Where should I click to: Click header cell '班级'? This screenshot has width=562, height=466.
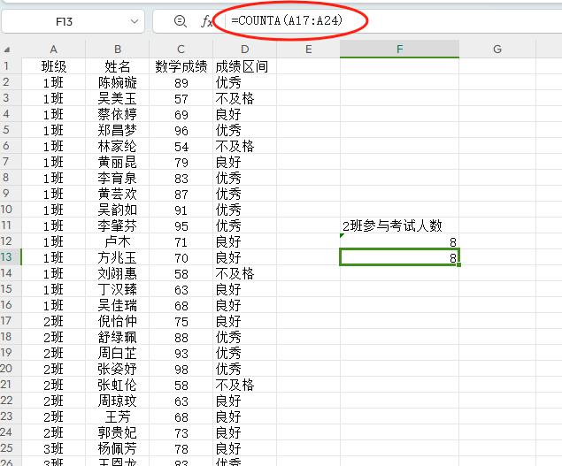click(53, 66)
